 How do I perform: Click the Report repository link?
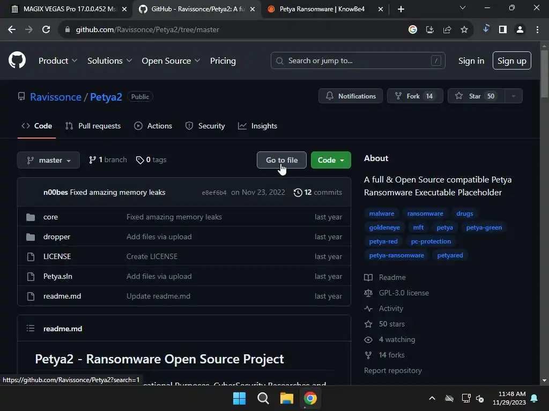point(393,370)
